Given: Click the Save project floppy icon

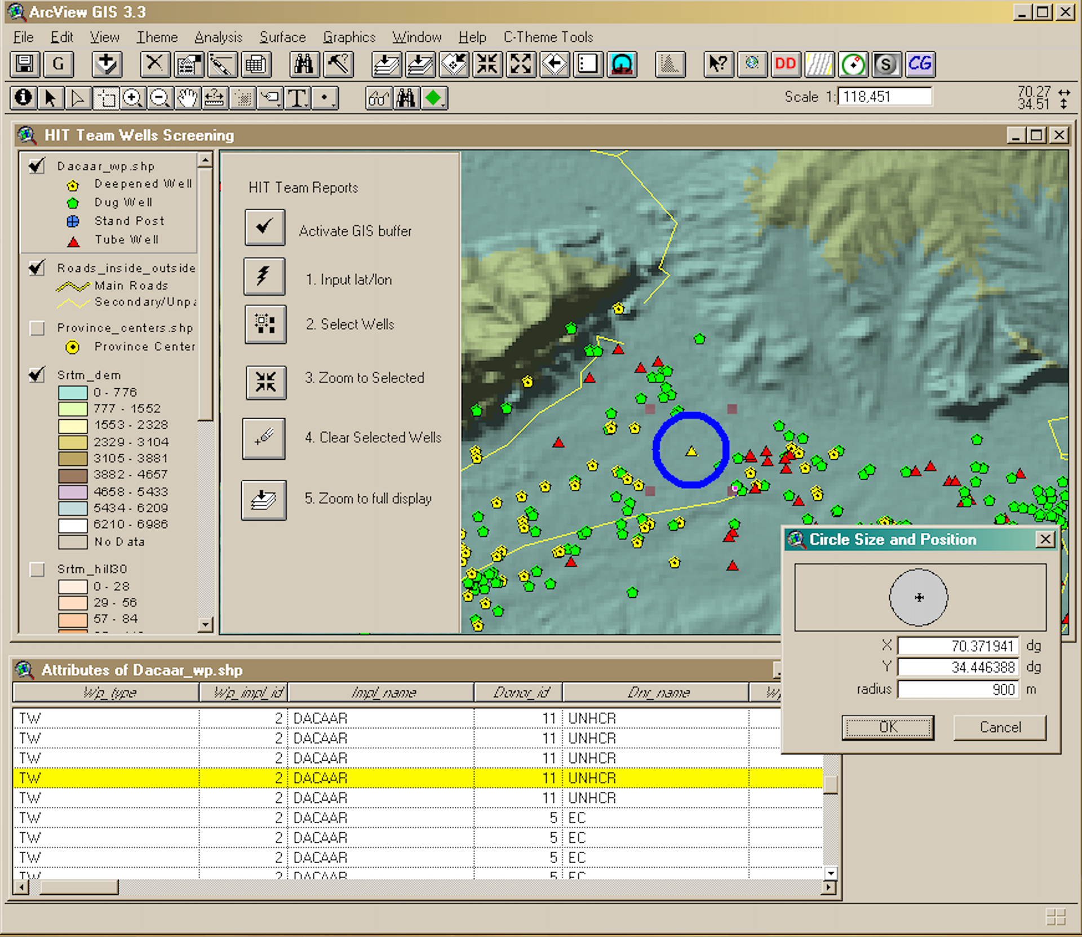Looking at the screenshot, I should click(25, 64).
